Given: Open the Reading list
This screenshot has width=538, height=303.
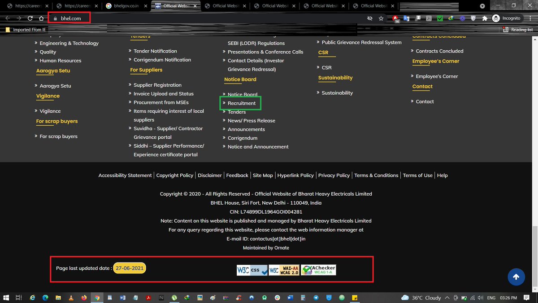Looking at the screenshot, I should click(x=518, y=30).
